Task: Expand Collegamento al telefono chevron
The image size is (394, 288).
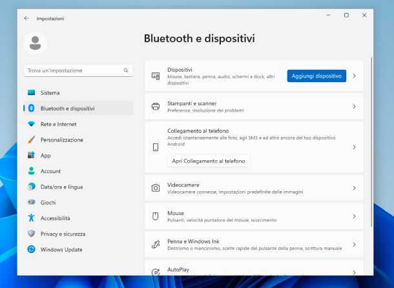Action: [x=354, y=147]
